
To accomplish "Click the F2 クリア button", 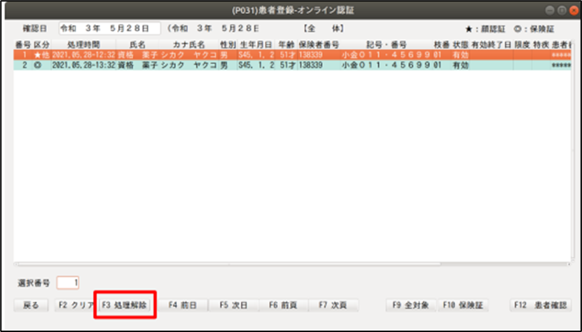I will pyautogui.click(x=73, y=305).
